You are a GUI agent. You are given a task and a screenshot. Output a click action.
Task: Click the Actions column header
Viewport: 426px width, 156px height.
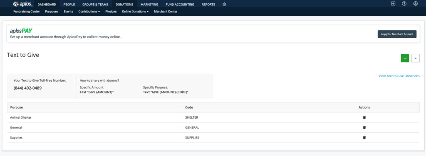coord(364,107)
